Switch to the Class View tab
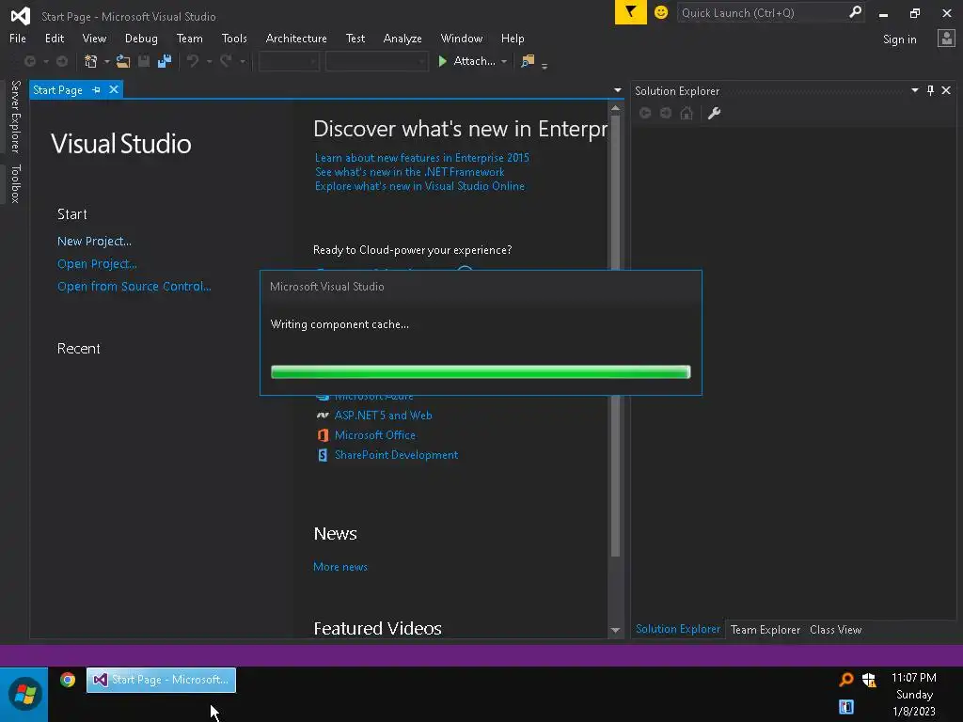Viewport: 963px width, 722px height. tap(835, 629)
